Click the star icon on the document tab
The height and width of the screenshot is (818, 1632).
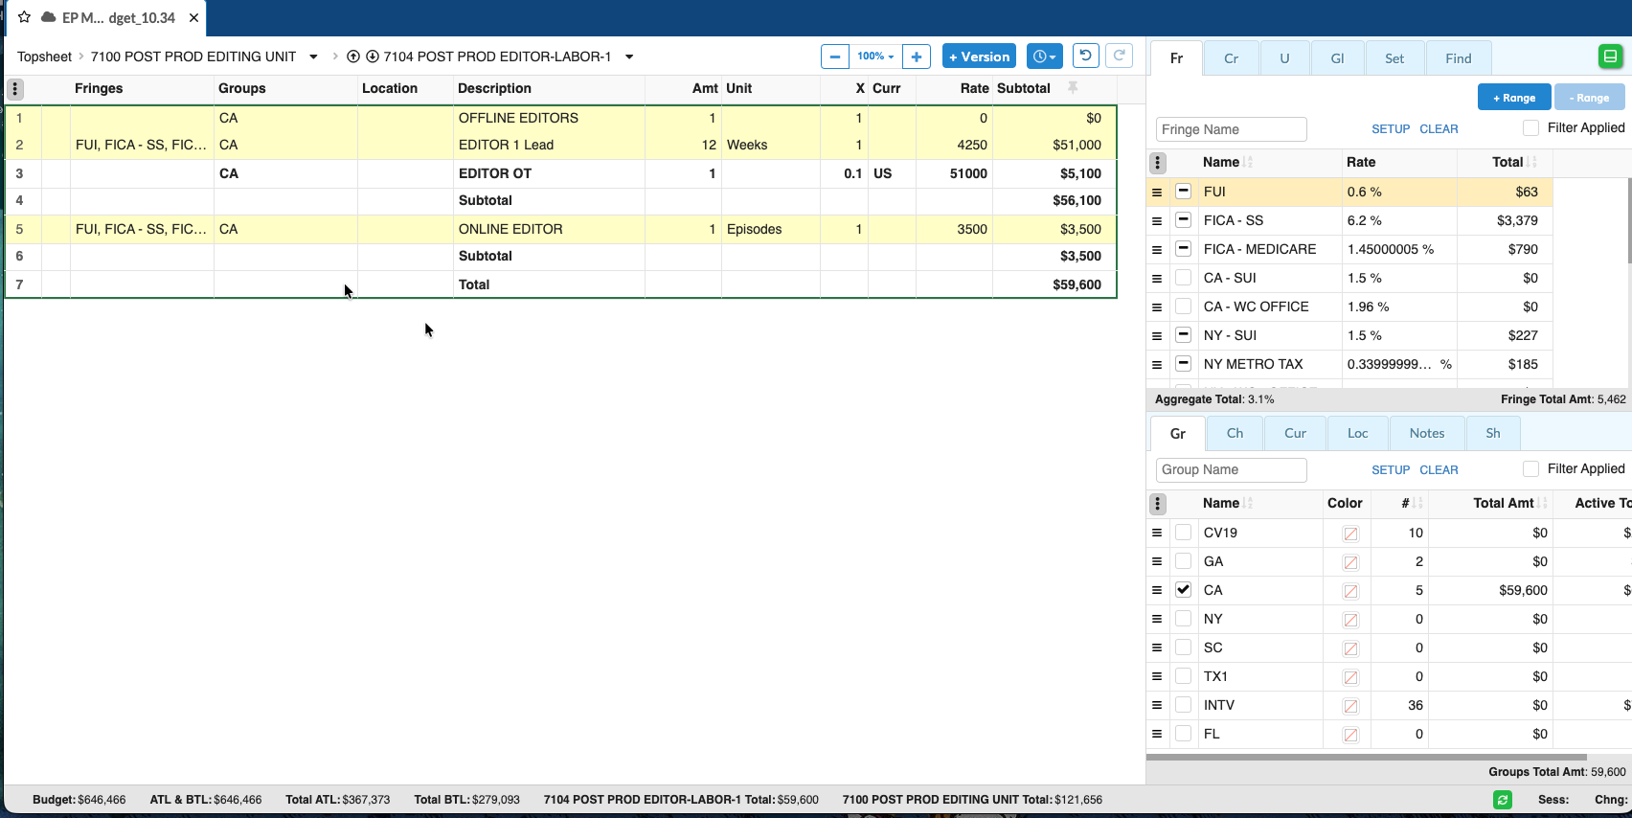coord(25,17)
